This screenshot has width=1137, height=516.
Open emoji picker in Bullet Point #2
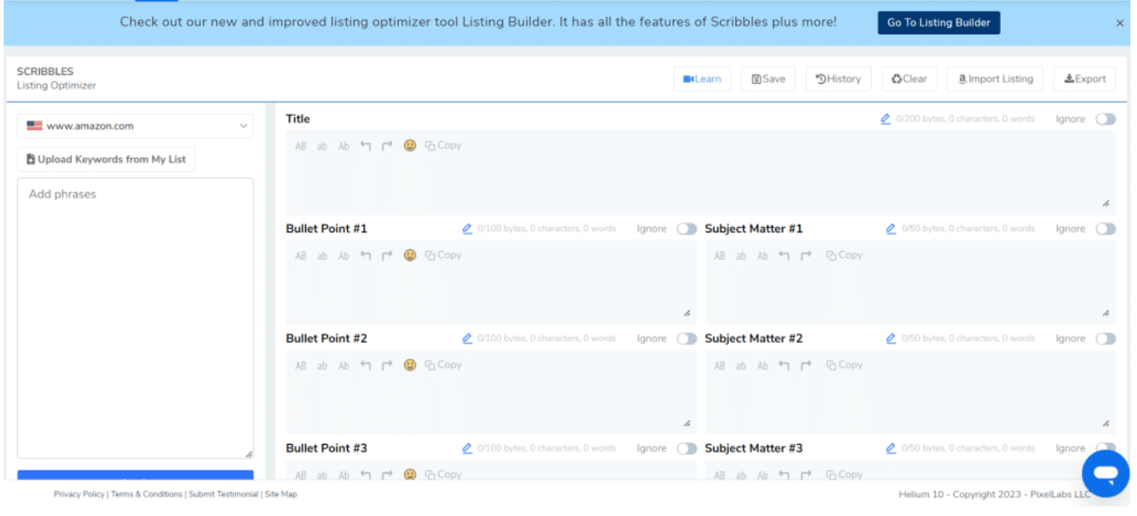tap(410, 365)
